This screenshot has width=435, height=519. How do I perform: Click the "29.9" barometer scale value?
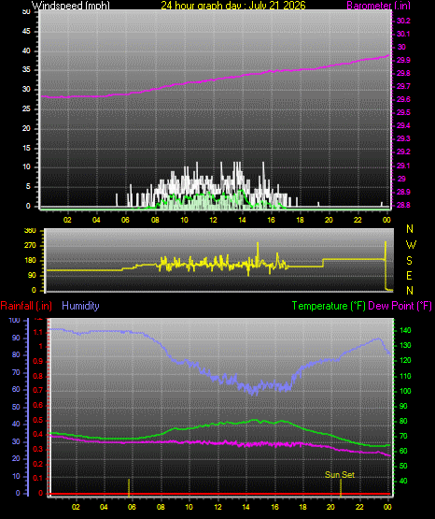tap(403, 60)
